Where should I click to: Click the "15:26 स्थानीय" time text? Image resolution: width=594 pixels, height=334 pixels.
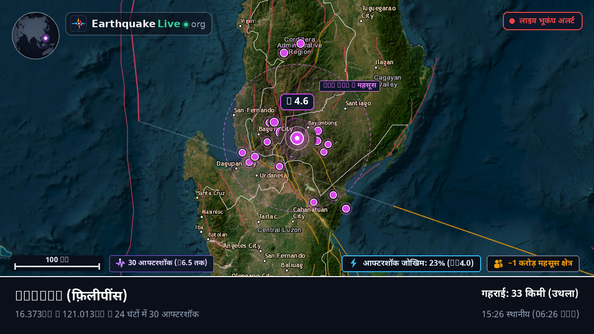[531, 314]
